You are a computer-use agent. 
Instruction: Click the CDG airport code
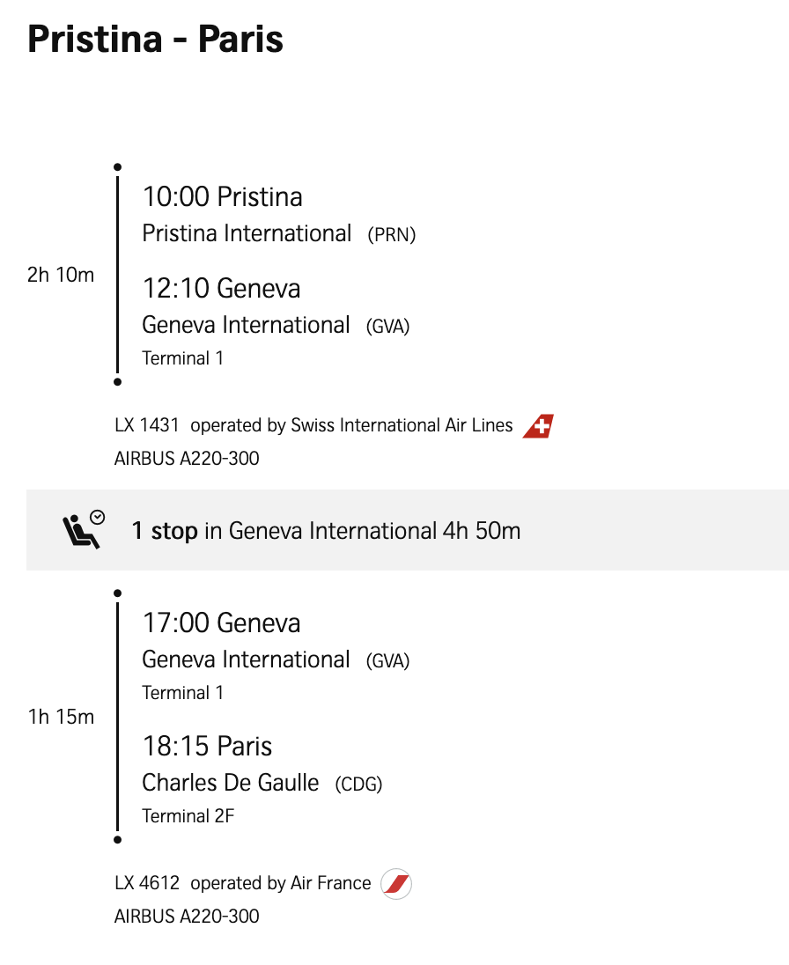point(358,784)
